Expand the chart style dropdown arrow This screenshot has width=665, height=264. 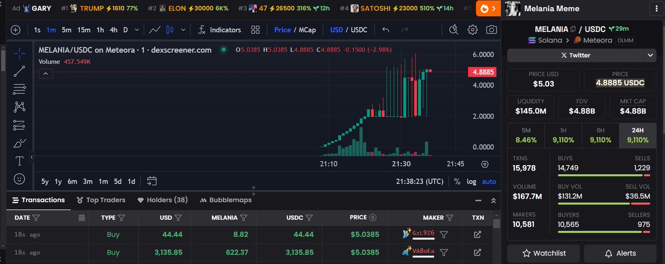coord(182,30)
